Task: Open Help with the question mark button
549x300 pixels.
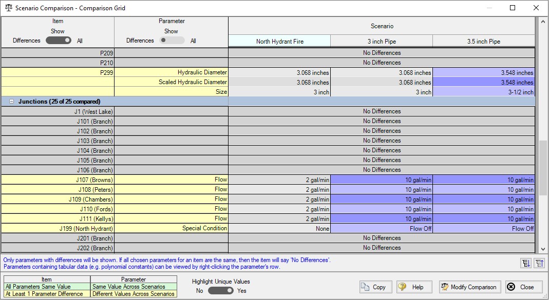Action: (x=415, y=287)
